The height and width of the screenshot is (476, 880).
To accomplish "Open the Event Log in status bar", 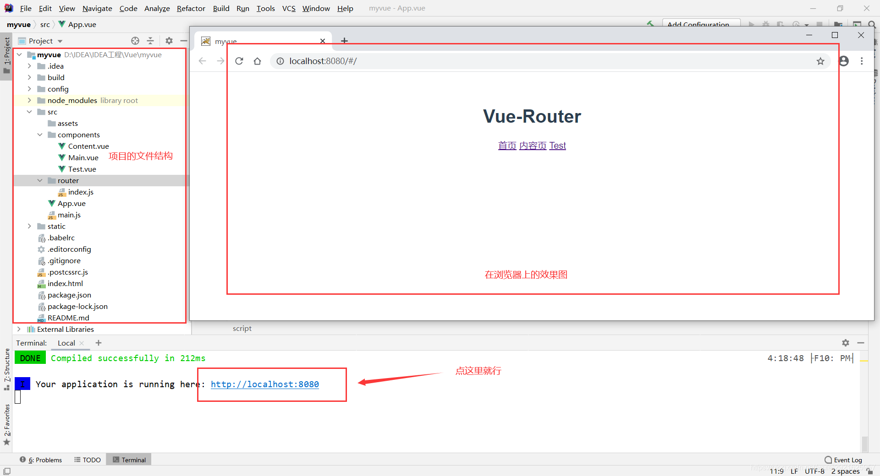I will click(843, 460).
